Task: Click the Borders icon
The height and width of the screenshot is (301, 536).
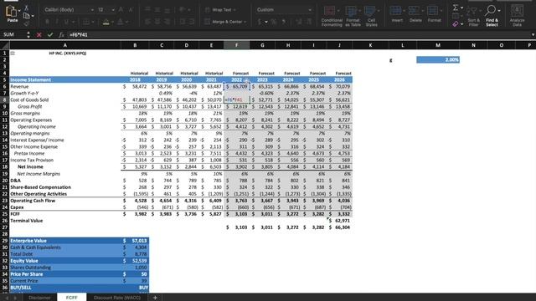Action: [85, 23]
